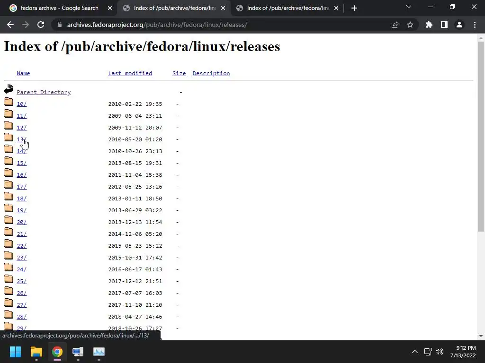The width and height of the screenshot is (485, 363).
Task: Close the Google Search tab
Action: (x=110, y=8)
